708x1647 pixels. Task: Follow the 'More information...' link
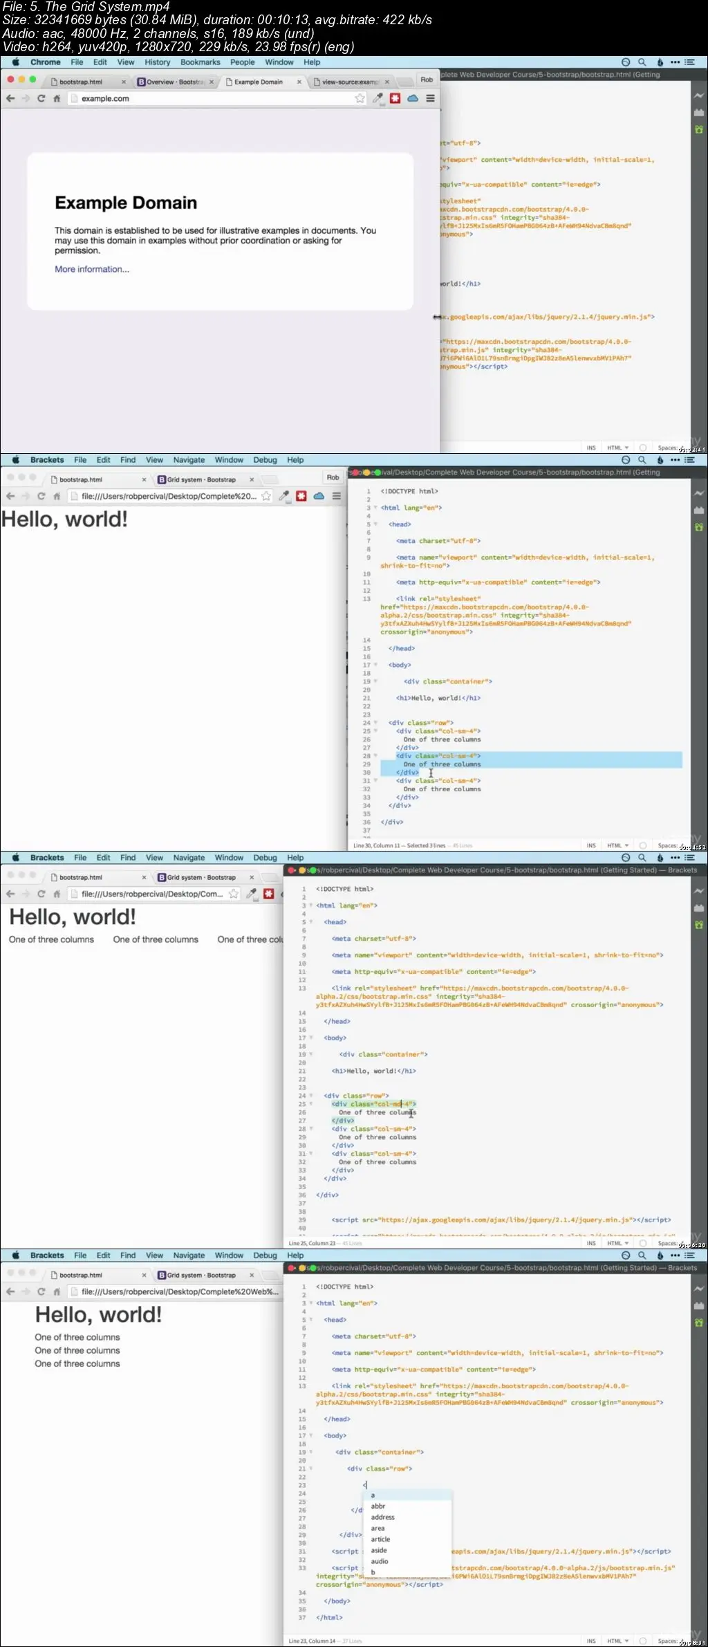(x=92, y=269)
